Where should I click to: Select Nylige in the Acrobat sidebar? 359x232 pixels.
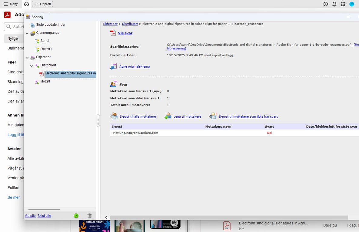tap(14, 39)
